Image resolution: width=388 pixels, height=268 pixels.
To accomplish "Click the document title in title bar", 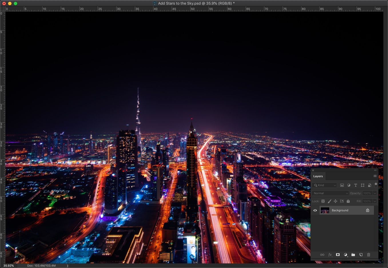I will (196, 3).
